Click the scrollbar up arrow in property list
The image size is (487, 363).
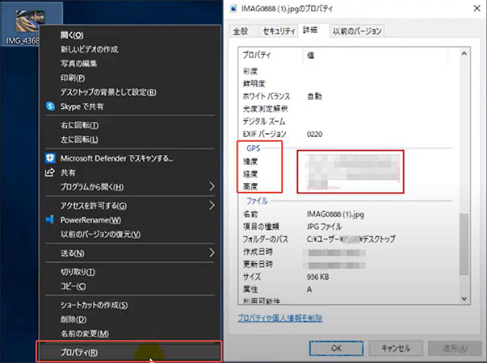(464, 54)
